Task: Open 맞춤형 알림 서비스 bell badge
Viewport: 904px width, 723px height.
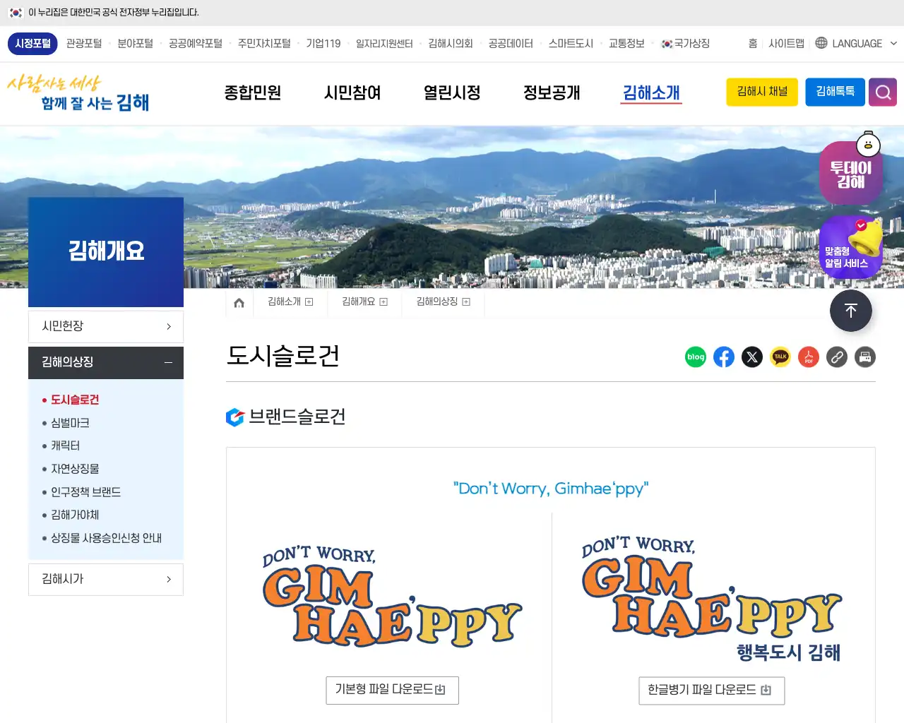Action: 851,249
